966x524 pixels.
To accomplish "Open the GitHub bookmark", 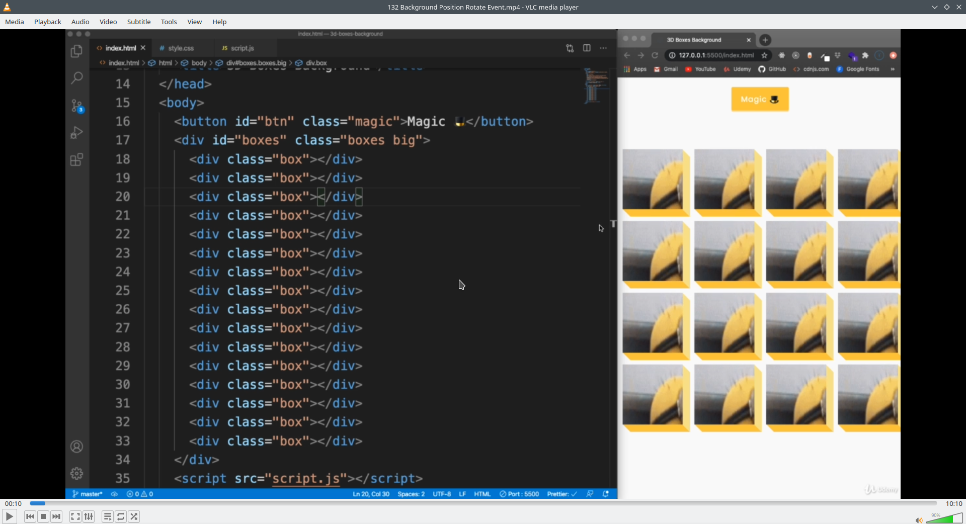I will [772, 69].
